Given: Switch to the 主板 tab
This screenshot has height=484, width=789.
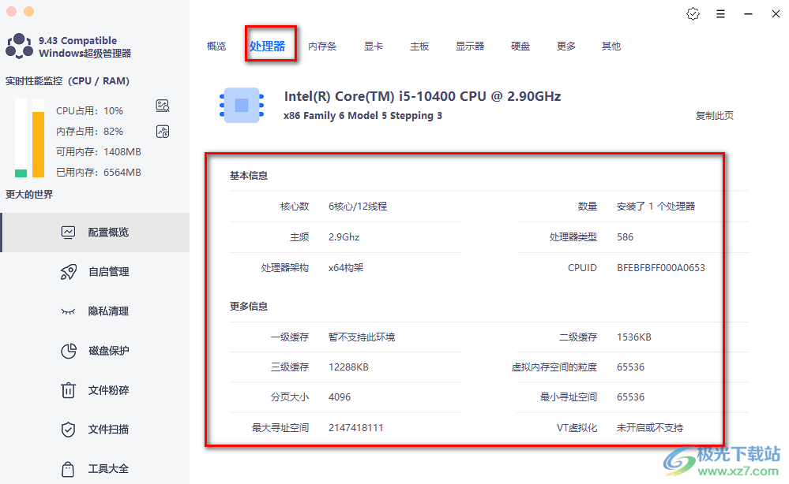Looking at the screenshot, I should (x=419, y=47).
